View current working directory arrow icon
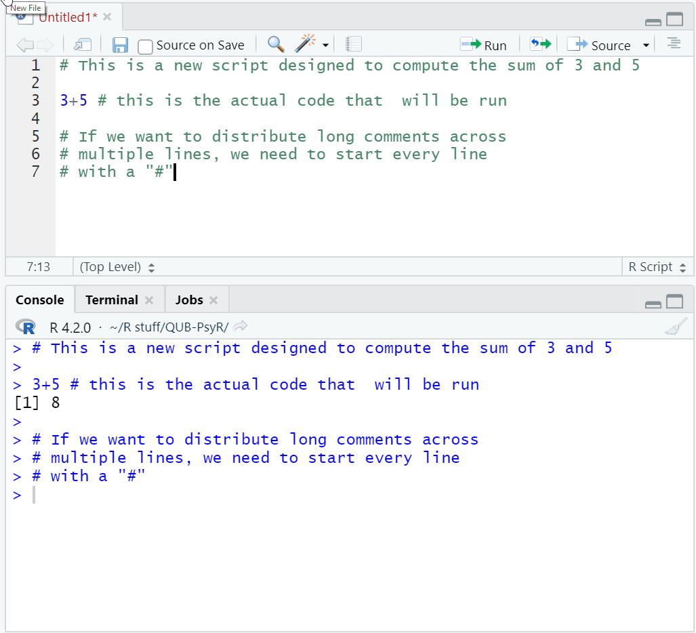This screenshot has width=696, height=633. pyautogui.click(x=240, y=326)
